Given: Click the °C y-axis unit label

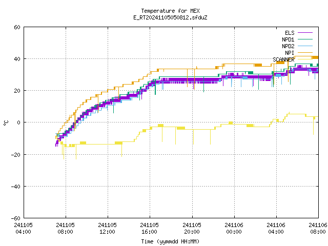Looking at the screenshot, I should pyautogui.click(x=6, y=123).
